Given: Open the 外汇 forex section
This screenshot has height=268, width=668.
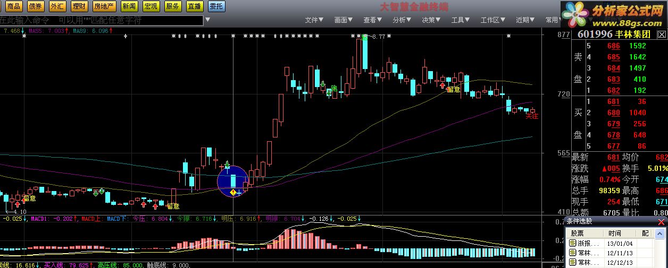Looking at the screenshot, I should 57,6.
